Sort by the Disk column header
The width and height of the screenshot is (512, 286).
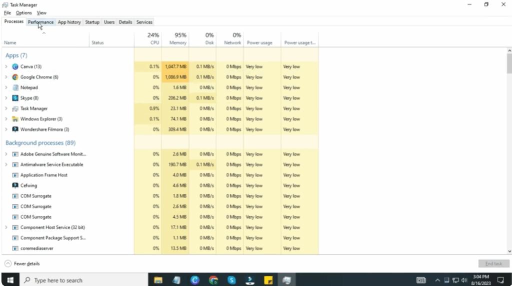pos(203,38)
